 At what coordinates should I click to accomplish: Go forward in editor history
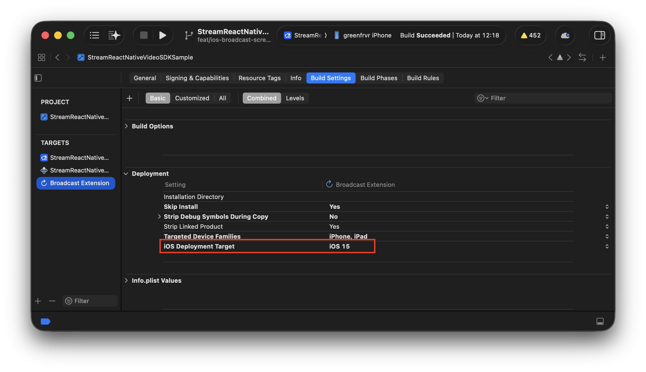(x=68, y=57)
